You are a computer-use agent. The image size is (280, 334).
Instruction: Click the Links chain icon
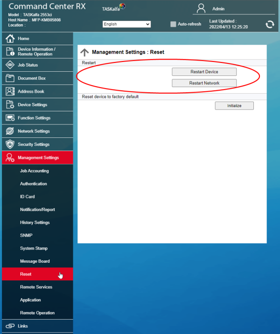pyautogui.click(x=10, y=326)
